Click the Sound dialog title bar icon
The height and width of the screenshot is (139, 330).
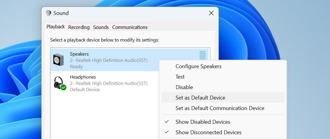pyautogui.click(x=48, y=13)
